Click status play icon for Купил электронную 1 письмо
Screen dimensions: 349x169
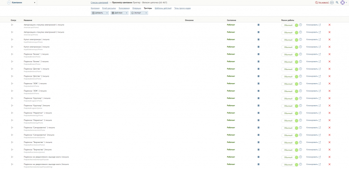12,39
